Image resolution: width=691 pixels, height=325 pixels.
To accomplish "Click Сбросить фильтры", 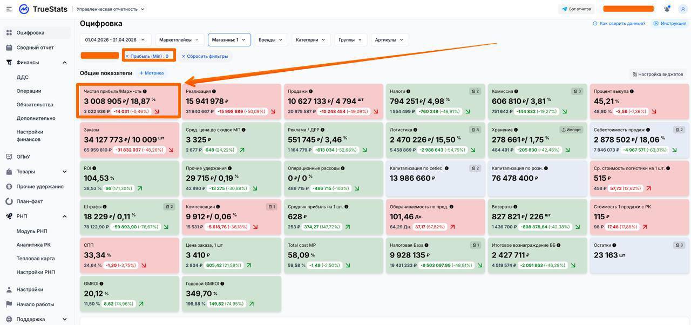I will pyautogui.click(x=205, y=56).
